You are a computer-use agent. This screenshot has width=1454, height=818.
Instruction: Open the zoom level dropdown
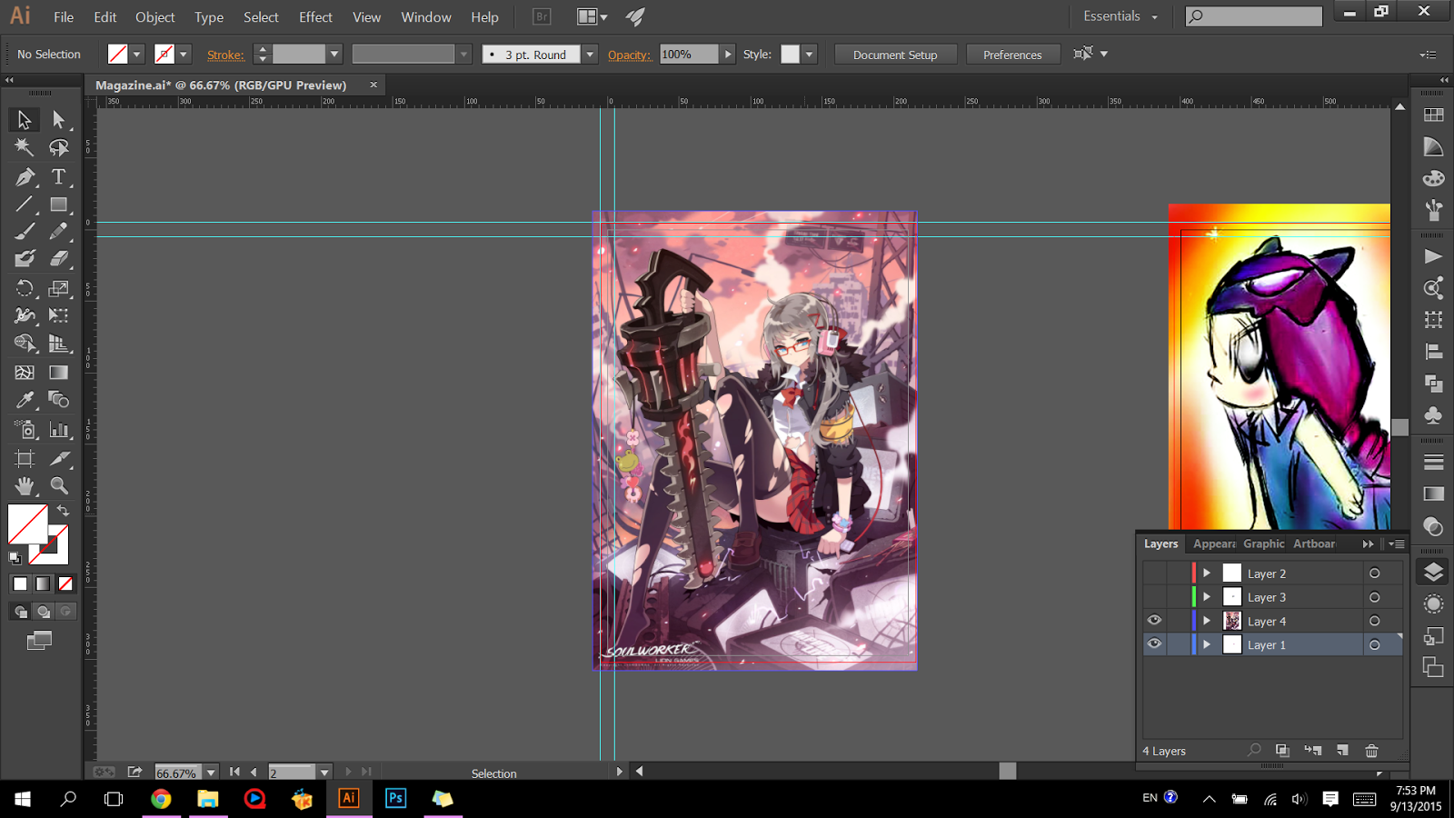pyautogui.click(x=211, y=773)
